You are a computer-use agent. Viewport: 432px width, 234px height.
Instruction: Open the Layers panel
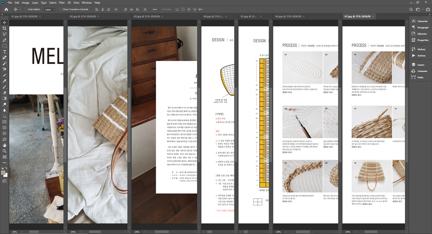coord(420,65)
